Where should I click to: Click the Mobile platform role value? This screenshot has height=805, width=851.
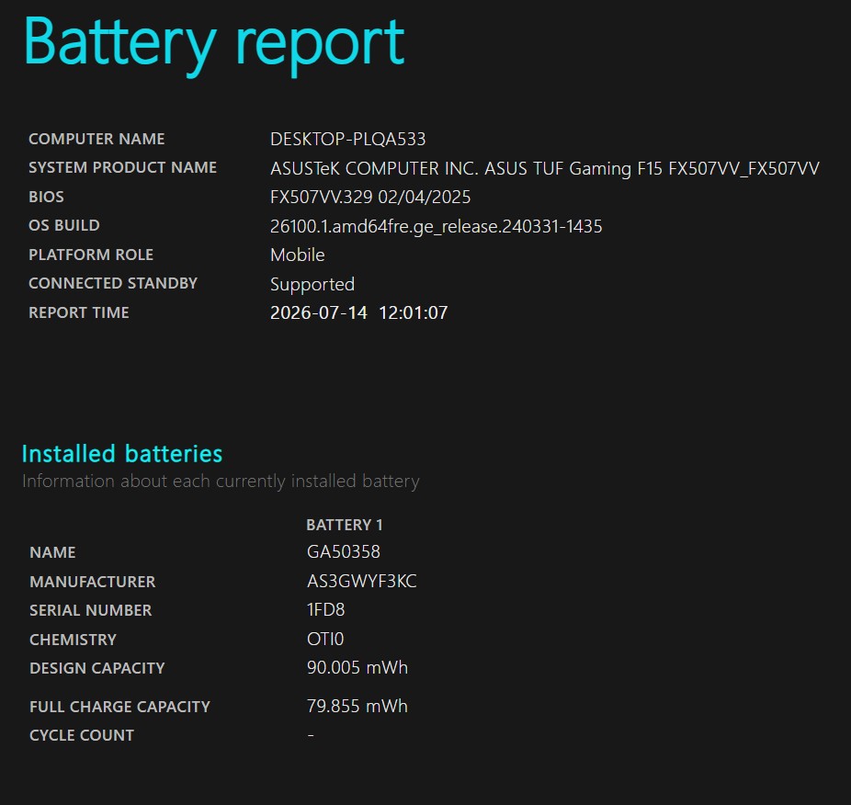click(x=298, y=255)
